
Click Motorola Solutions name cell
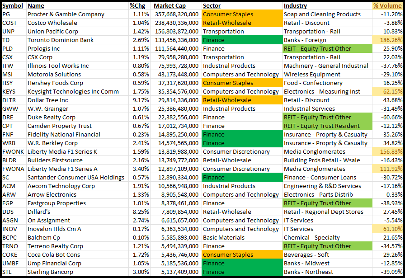[x=77, y=74]
